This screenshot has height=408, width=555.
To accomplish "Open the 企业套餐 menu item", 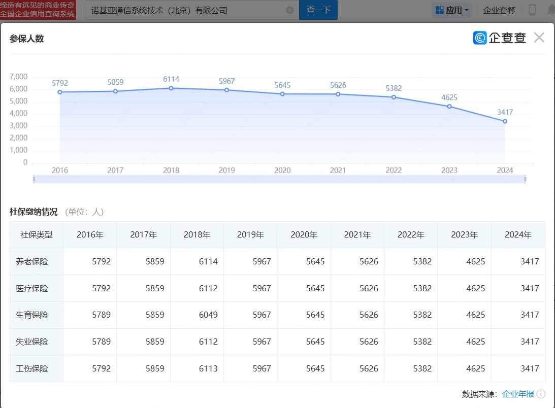I will (x=499, y=10).
